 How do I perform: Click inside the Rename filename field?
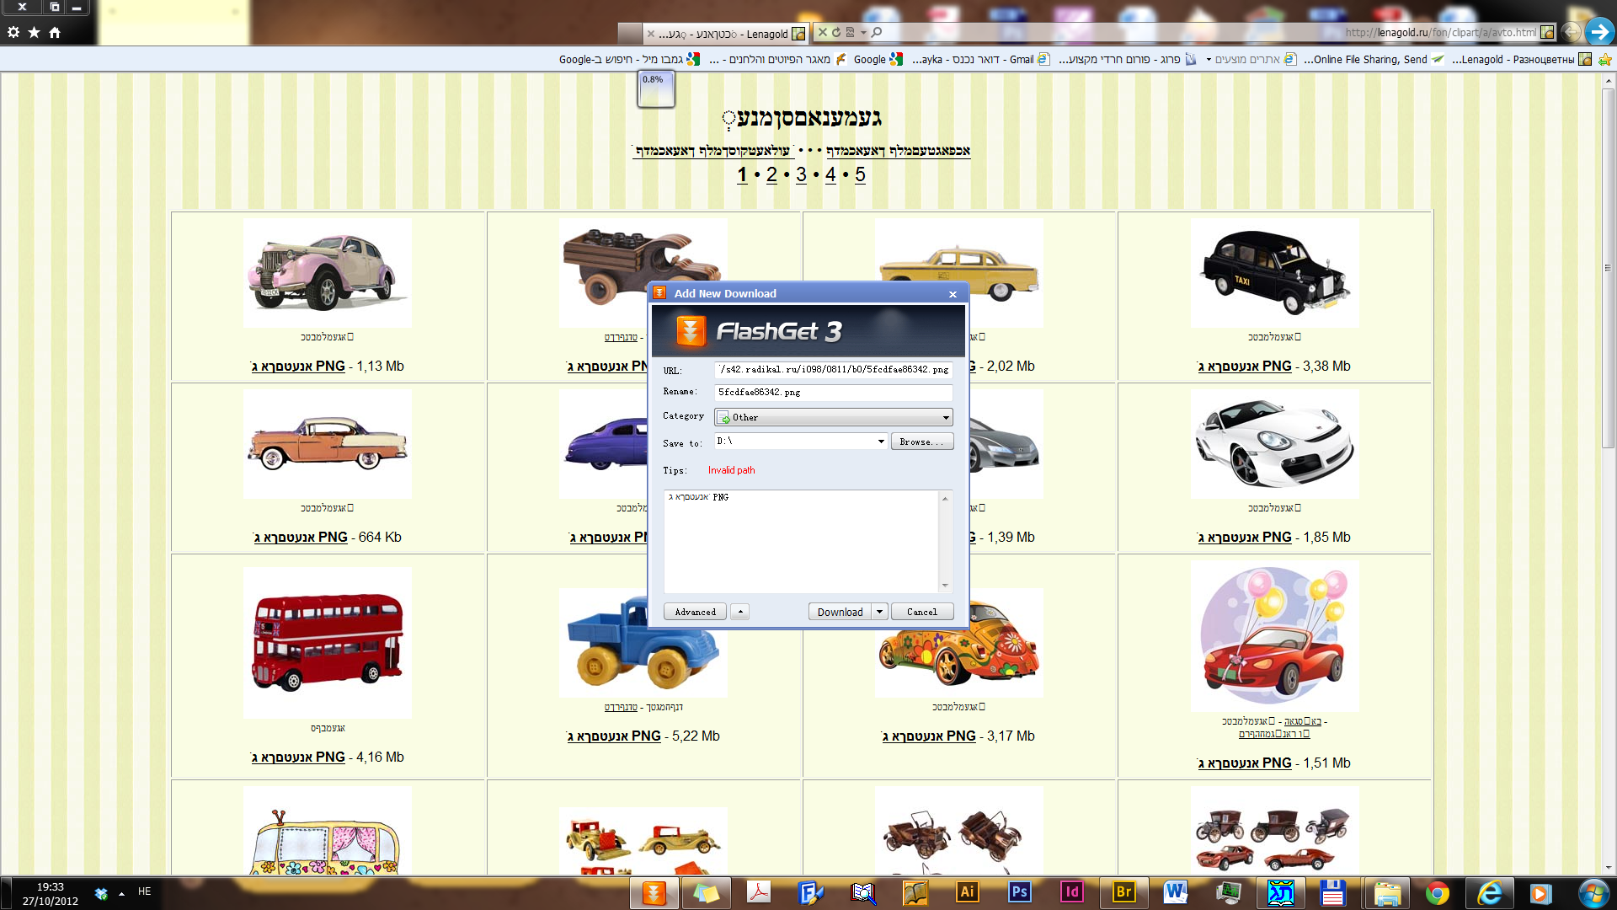point(832,393)
